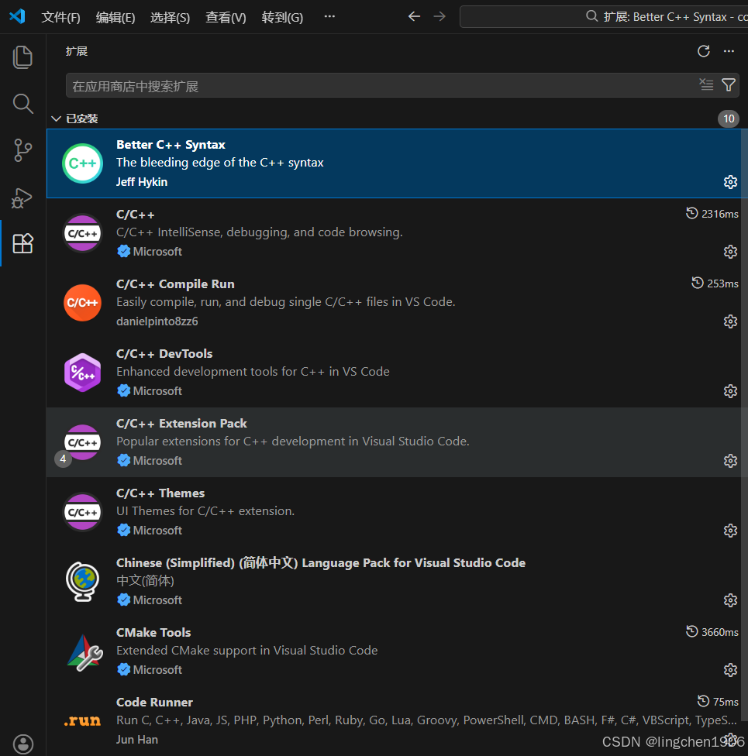The image size is (748, 756).
Task: Click the CMake Tools triangle icon
Action: click(x=84, y=652)
